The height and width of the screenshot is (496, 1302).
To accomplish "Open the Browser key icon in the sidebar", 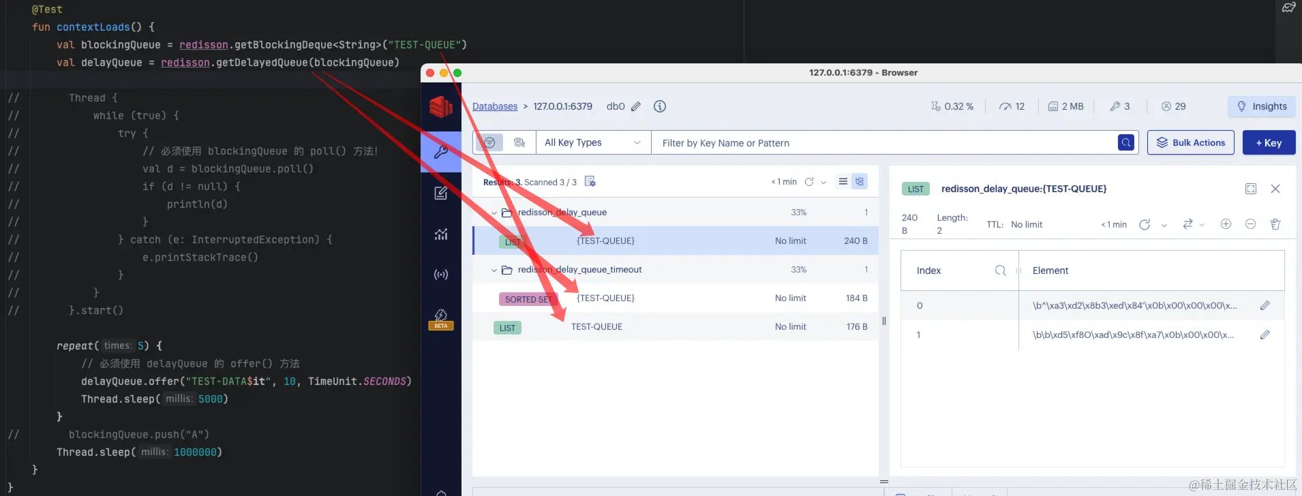I will tap(441, 151).
